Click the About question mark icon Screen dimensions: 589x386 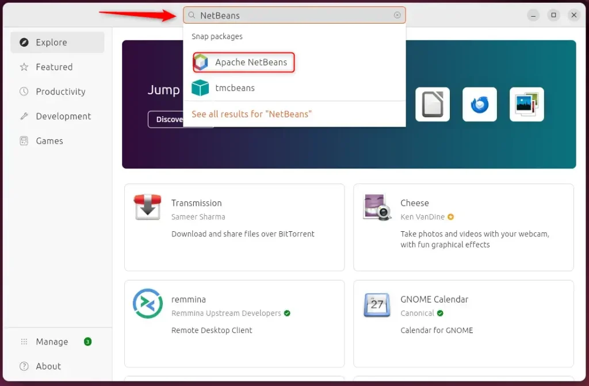click(24, 366)
